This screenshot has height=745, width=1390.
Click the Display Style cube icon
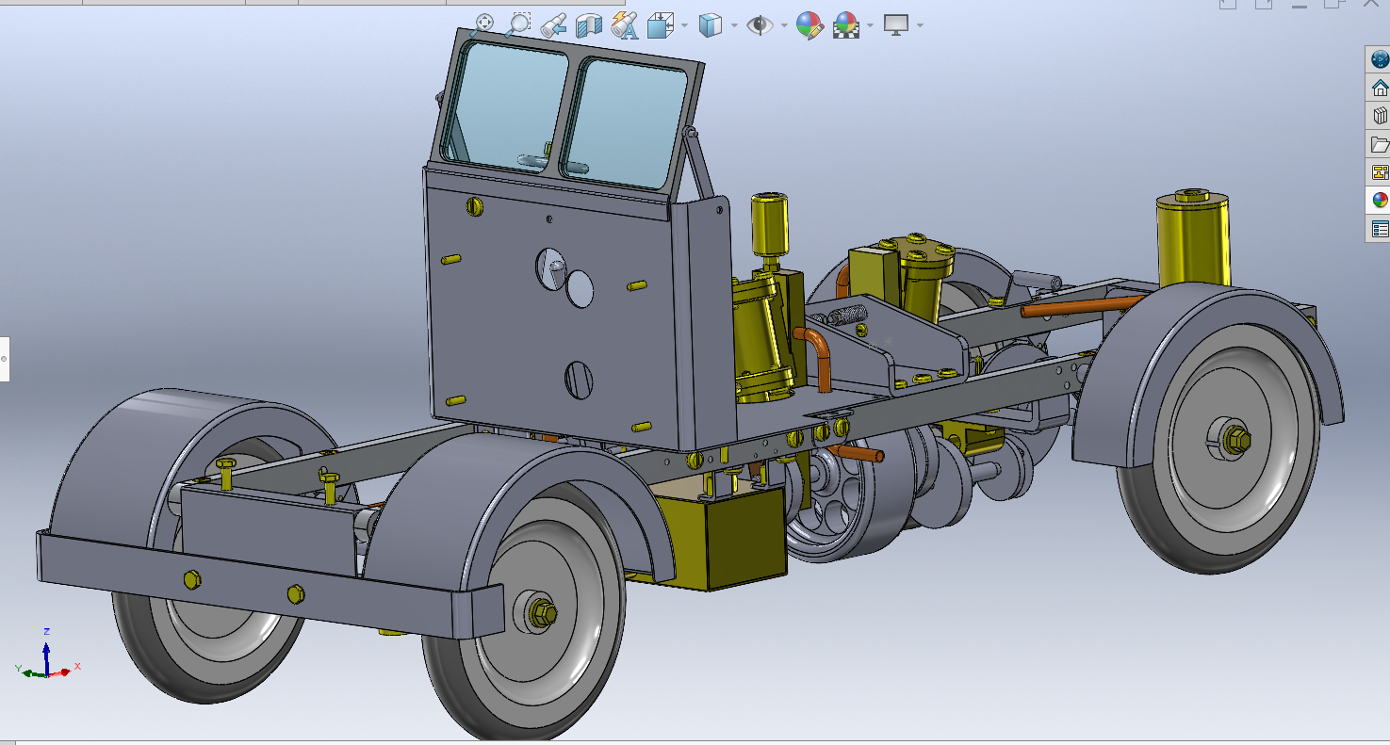[x=710, y=24]
